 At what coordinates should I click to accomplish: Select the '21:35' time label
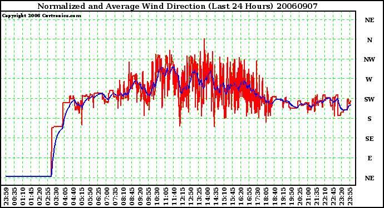click(x=317, y=196)
